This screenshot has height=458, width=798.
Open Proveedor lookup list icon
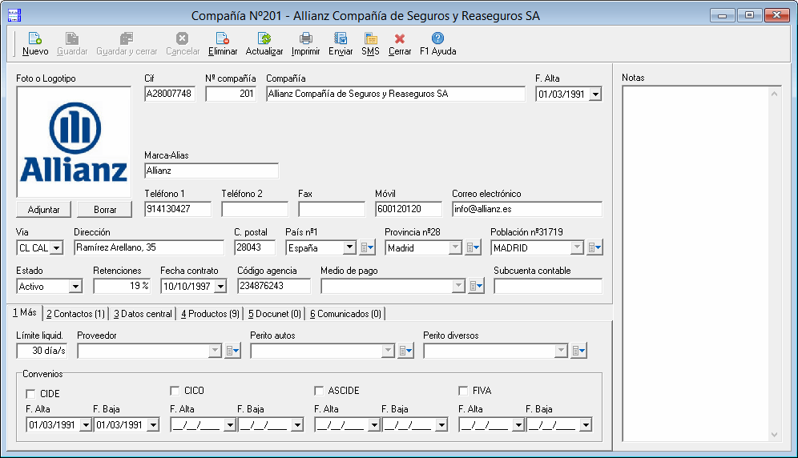coord(232,351)
